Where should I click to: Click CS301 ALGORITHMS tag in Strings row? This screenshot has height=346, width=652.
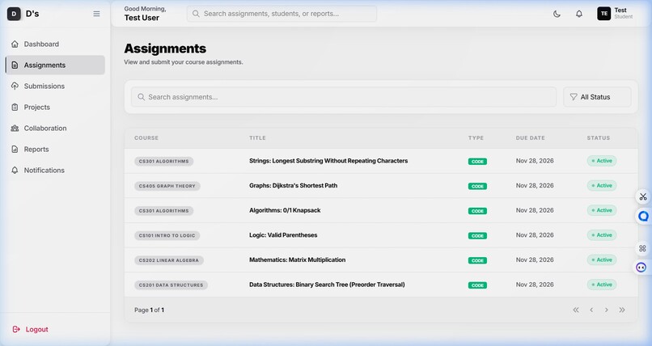tap(164, 161)
